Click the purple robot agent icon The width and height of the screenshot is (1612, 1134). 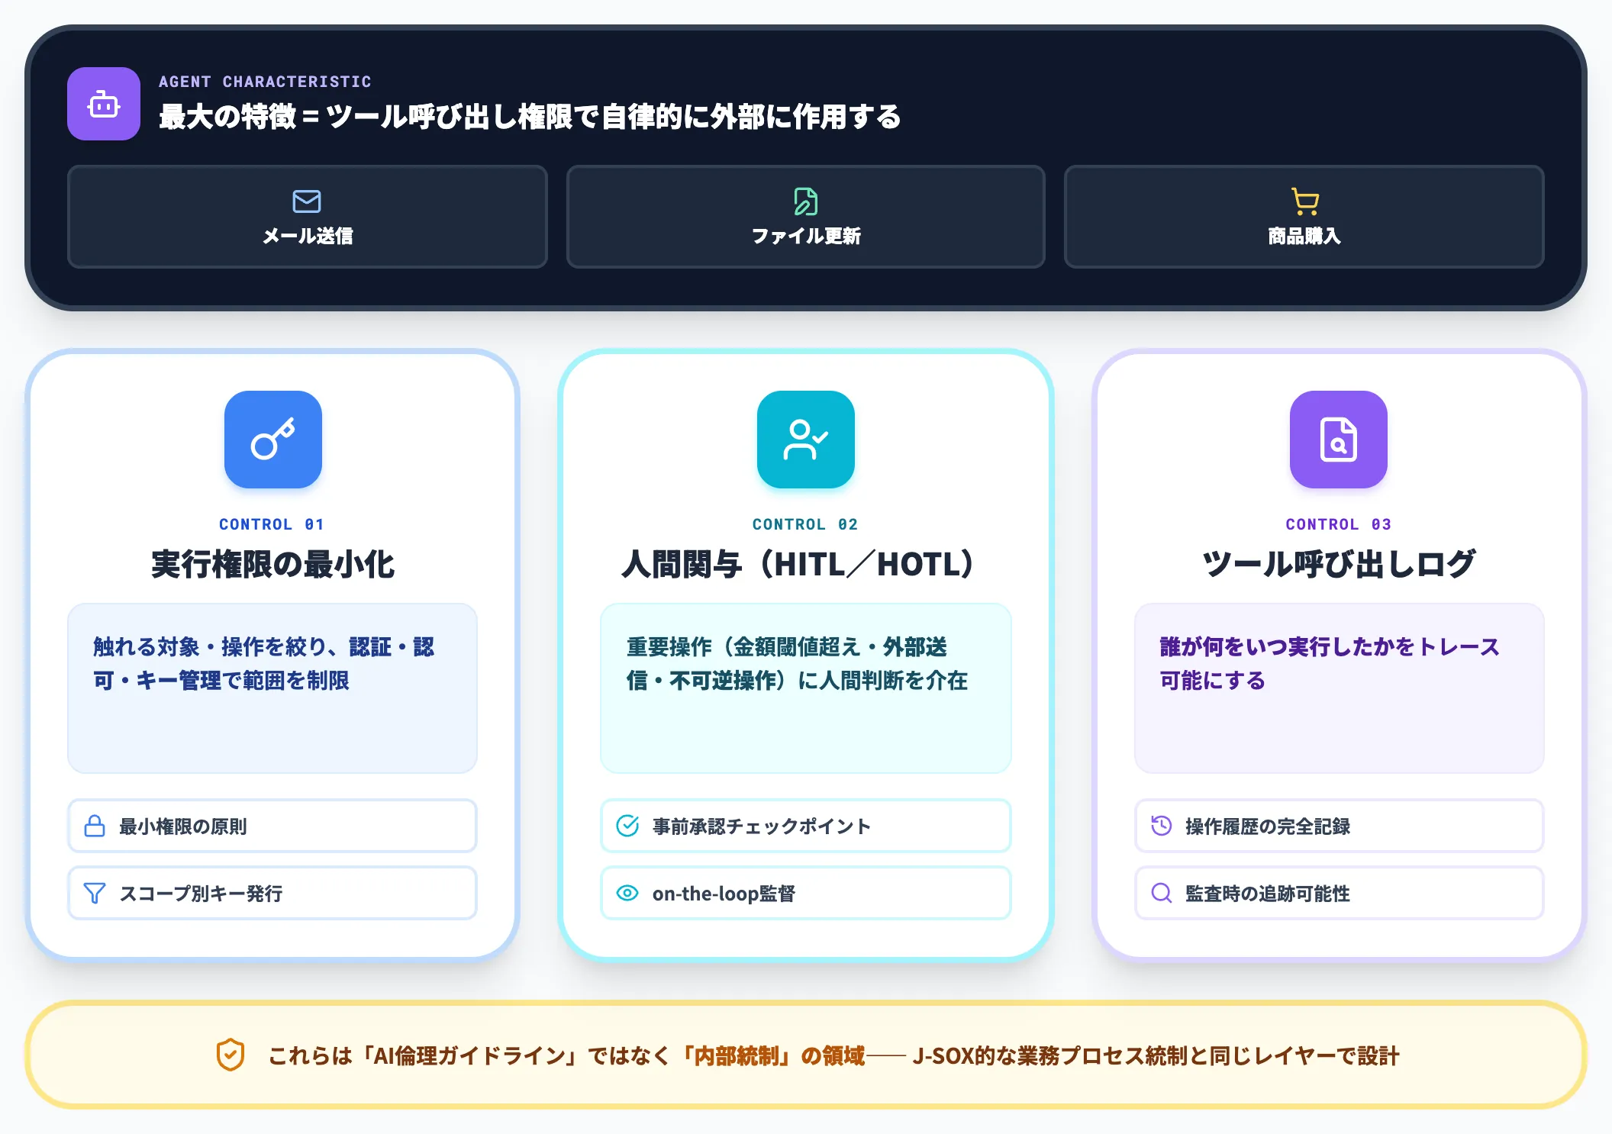click(x=104, y=104)
